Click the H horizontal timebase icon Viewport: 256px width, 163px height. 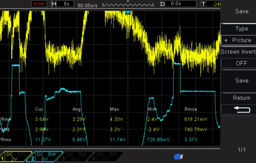54,4
